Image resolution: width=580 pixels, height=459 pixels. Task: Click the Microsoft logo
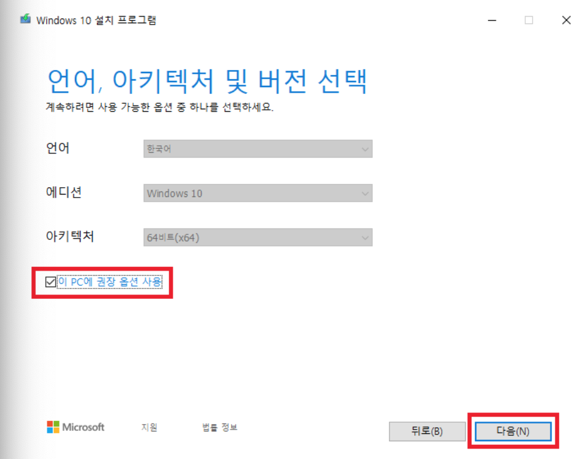[x=76, y=427]
